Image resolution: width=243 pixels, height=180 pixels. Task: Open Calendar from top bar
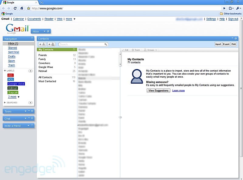[19, 19]
